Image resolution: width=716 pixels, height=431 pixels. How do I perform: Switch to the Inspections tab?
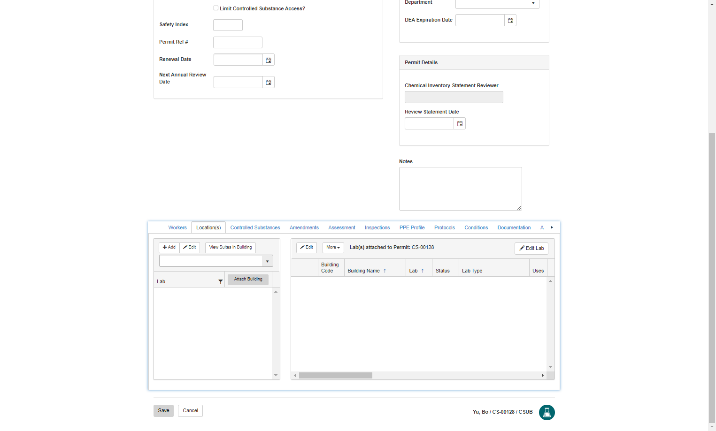point(377,227)
